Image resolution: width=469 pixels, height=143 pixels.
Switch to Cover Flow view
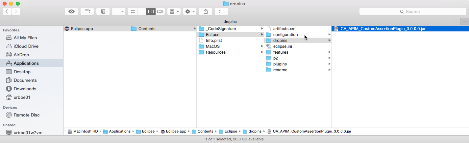pos(160,11)
